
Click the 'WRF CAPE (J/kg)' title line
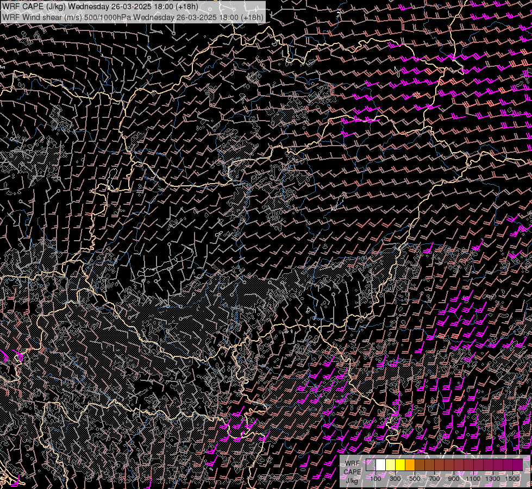click(x=101, y=7)
